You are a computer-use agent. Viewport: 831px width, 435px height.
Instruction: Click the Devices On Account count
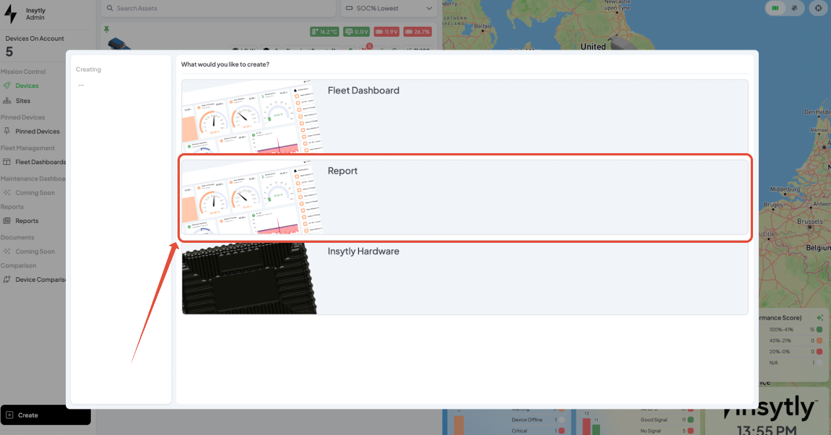coord(9,52)
